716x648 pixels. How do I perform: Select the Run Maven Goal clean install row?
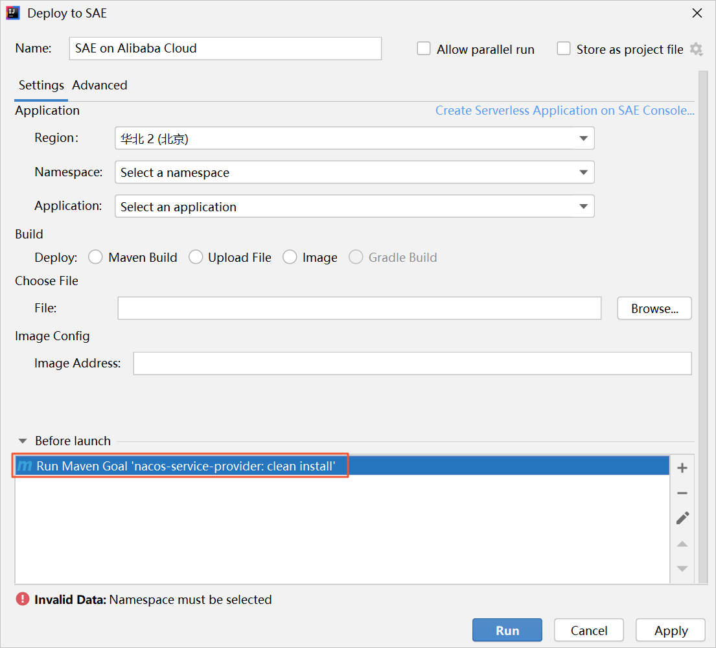[343, 466]
